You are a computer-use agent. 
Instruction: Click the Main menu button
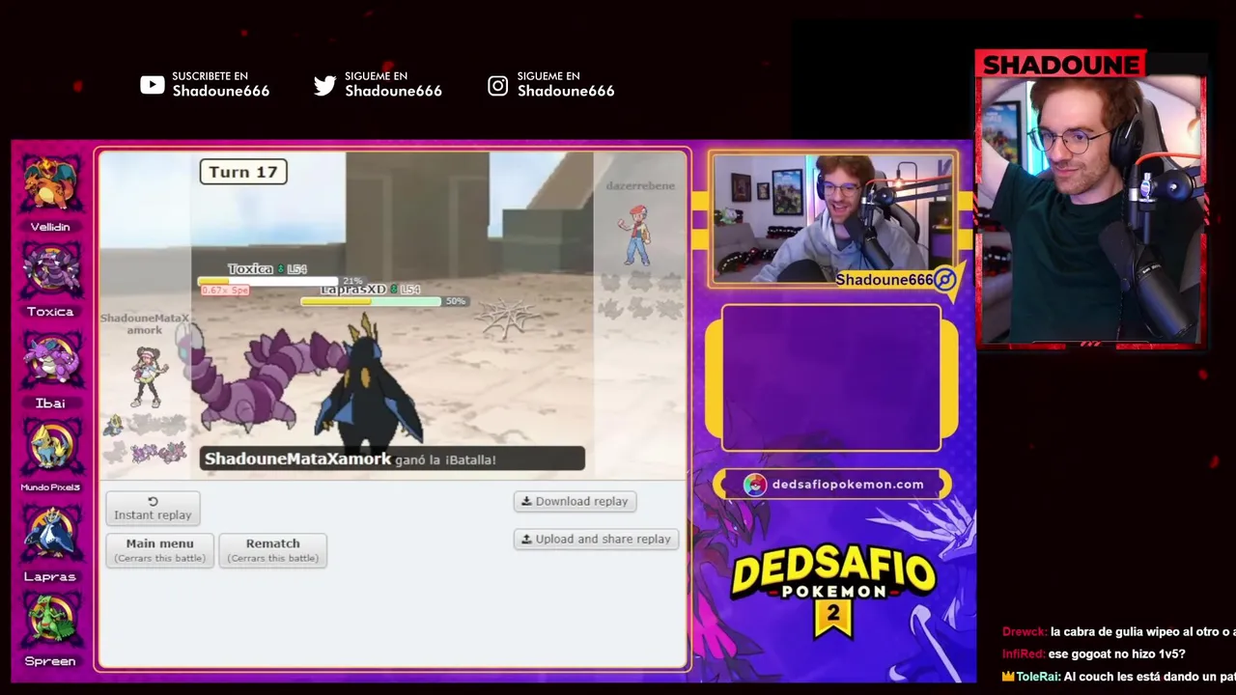tap(159, 550)
